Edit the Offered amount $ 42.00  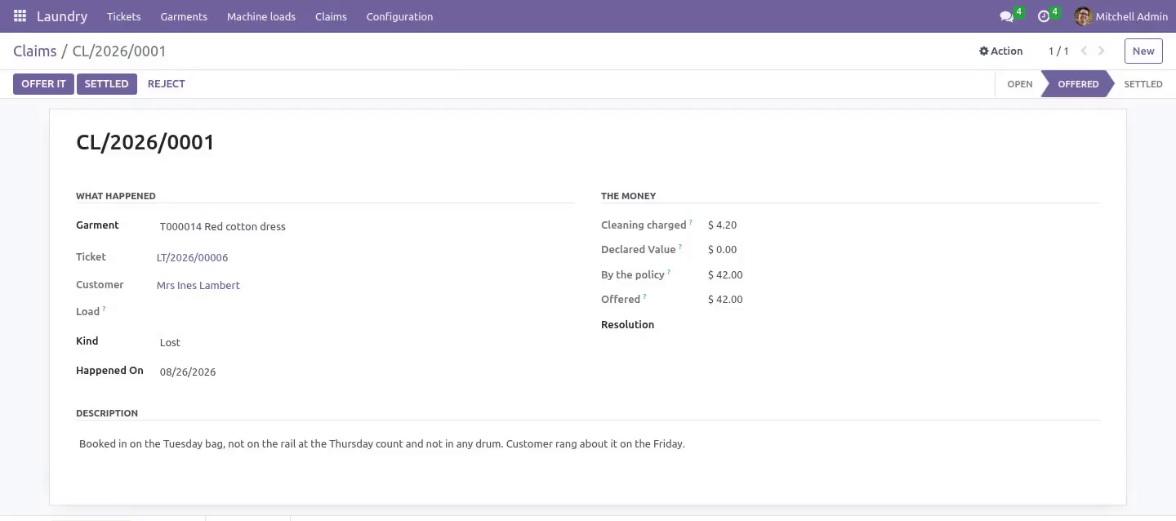tap(725, 300)
